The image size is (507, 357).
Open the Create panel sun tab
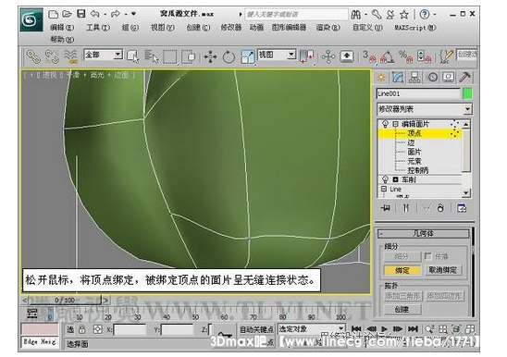(x=381, y=78)
